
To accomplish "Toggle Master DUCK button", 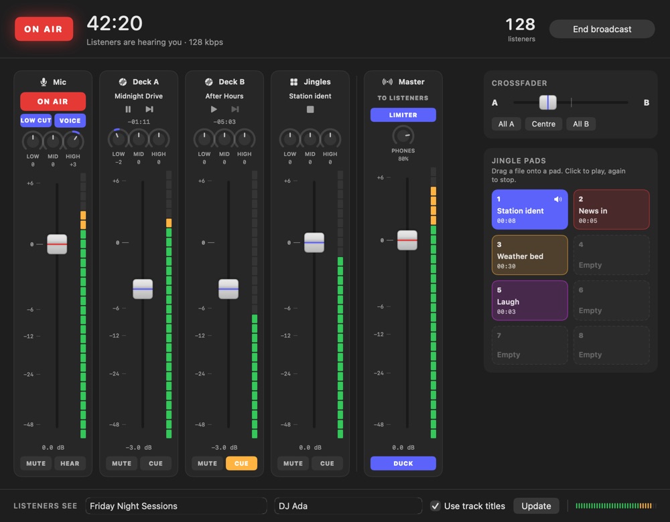I will [x=403, y=463].
